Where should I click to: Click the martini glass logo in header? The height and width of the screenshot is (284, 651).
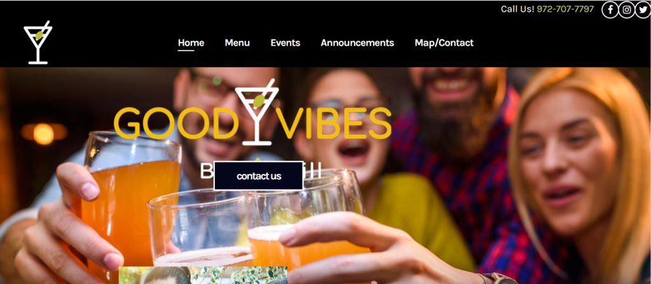(x=38, y=43)
